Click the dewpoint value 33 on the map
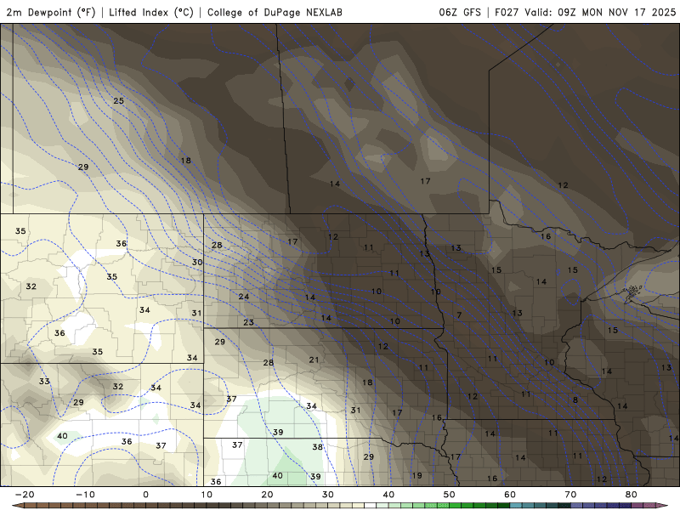This screenshot has width=680, height=510. pos(44,381)
